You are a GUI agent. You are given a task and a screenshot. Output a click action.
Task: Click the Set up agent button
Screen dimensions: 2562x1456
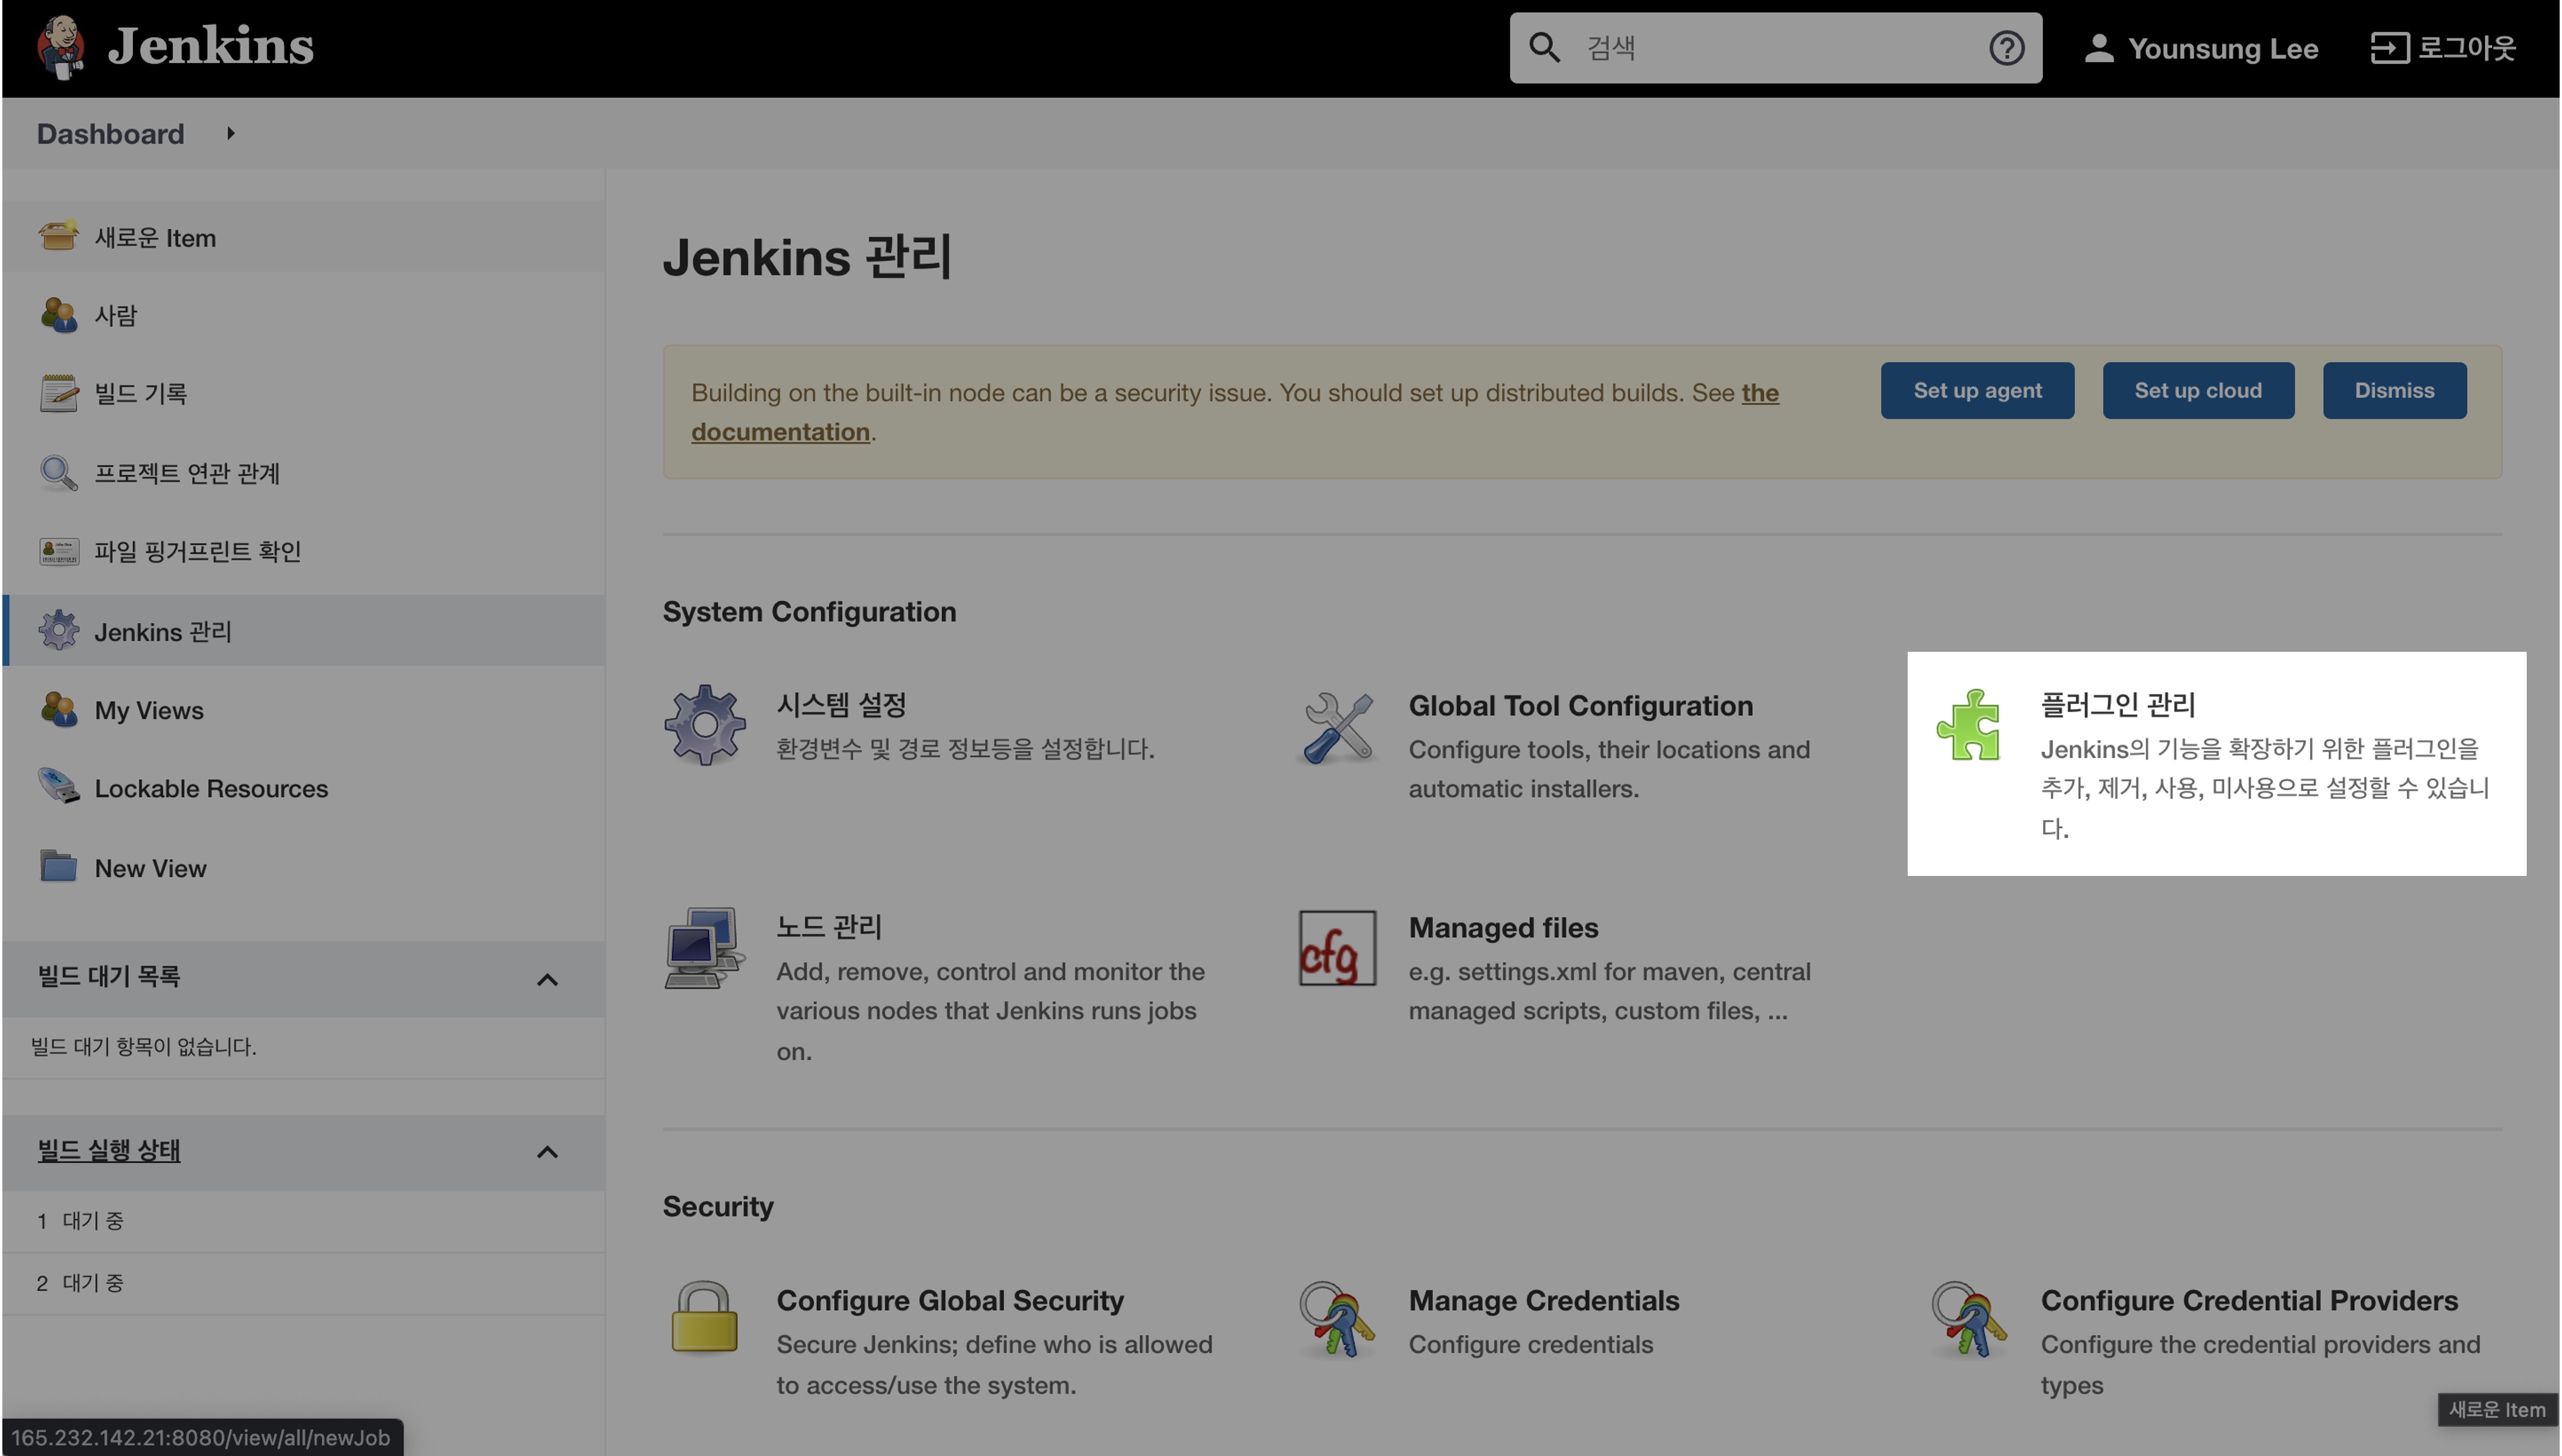click(x=1976, y=391)
